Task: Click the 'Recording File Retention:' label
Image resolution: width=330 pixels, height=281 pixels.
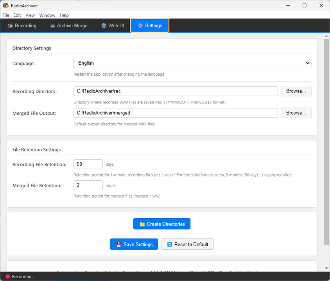Action: [39, 164]
